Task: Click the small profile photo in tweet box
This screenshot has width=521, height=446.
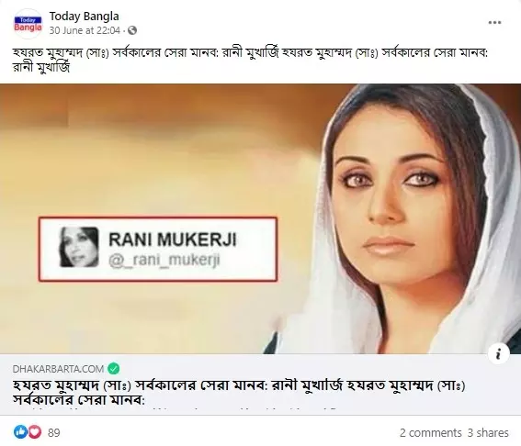Action: coord(79,247)
